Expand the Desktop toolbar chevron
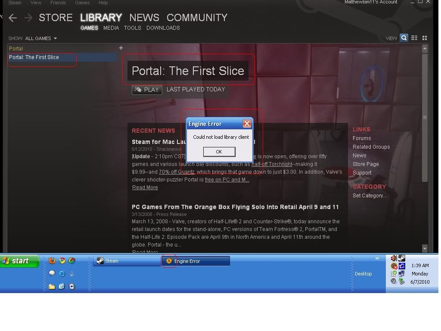Viewport: 441px width, 331px height. pos(377,259)
